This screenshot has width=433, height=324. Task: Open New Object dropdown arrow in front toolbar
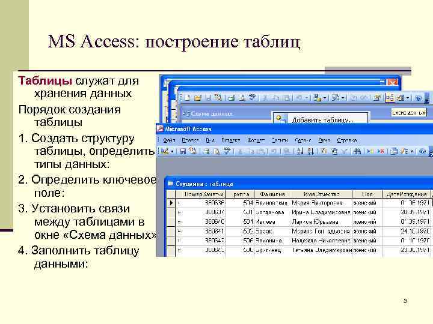pos(411,151)
